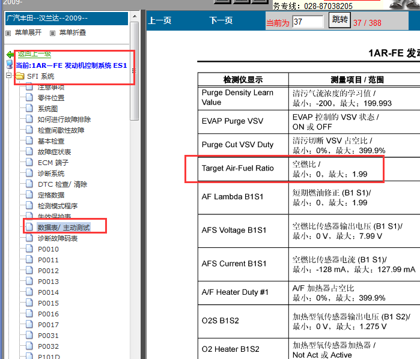Viewport: 420px width, 359px height.
Task: Open DTC P0014 page
Action: point(48,292)
